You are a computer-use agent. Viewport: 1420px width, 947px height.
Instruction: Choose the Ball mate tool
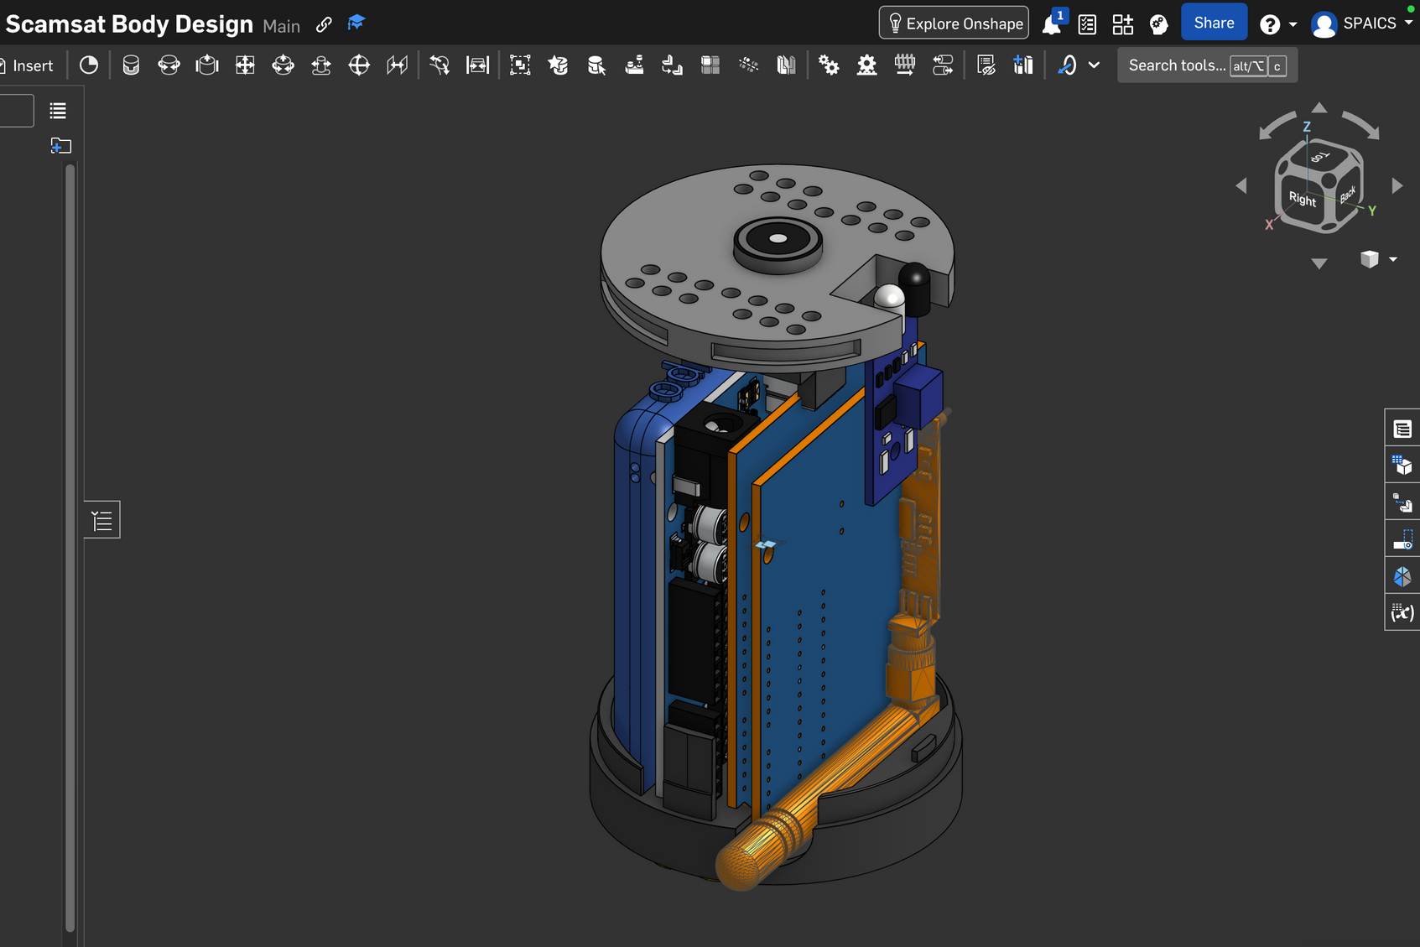359,65
